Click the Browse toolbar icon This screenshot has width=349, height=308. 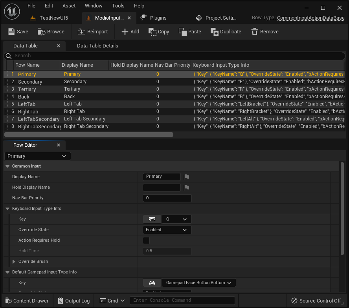tap(41, 32)
